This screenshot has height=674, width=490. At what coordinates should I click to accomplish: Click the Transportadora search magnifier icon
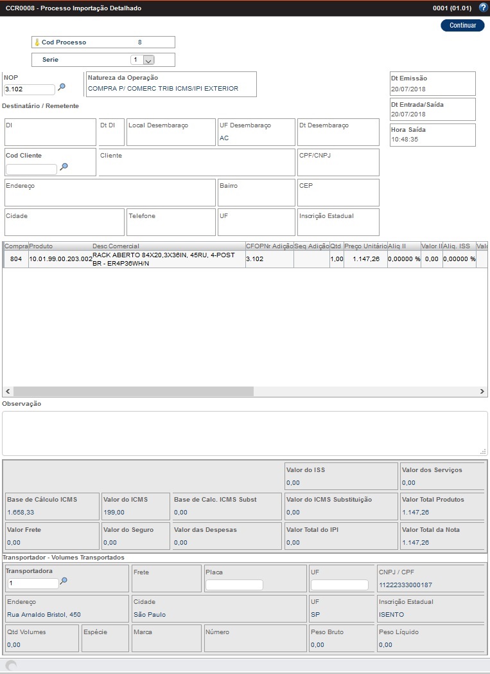tap(64, 581)
